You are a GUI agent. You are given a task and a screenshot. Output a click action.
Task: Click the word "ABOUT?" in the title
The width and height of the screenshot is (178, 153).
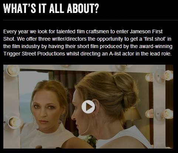(83, 8)
